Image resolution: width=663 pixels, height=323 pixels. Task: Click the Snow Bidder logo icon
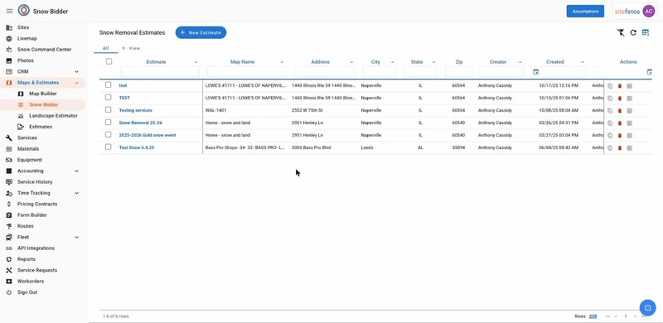click(x=24, y=11)
